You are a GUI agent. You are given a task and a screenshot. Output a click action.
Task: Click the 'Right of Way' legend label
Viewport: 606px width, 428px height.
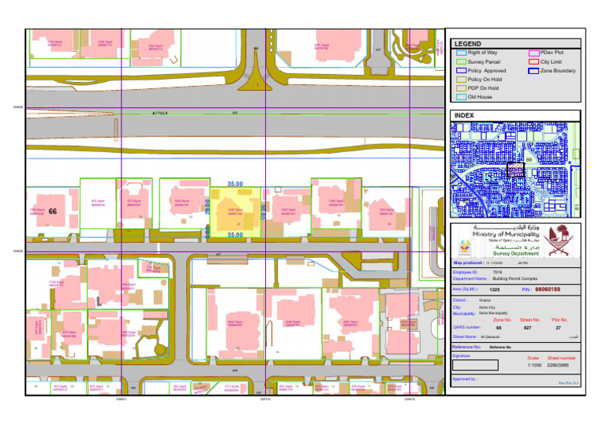pyautogui.click(x=482, y=53)
